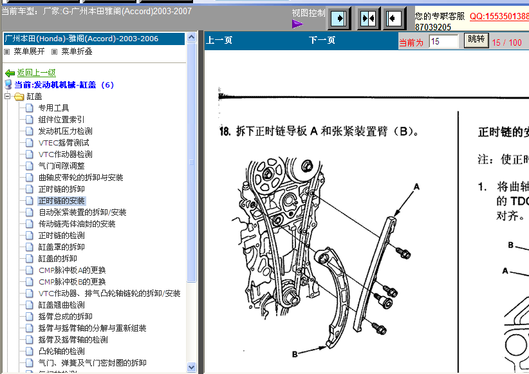
Task: Click the tree panel scroll-up arrow
Action: pos(191,37)
